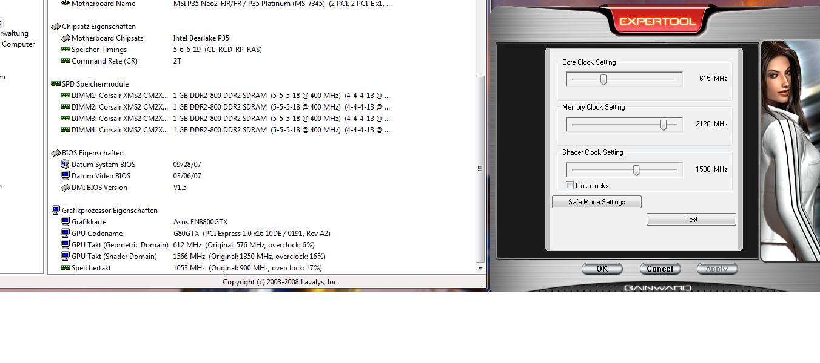Select the Asus EN8800GTX value text
The image size is (820, 363).
[x=200, y=222]
